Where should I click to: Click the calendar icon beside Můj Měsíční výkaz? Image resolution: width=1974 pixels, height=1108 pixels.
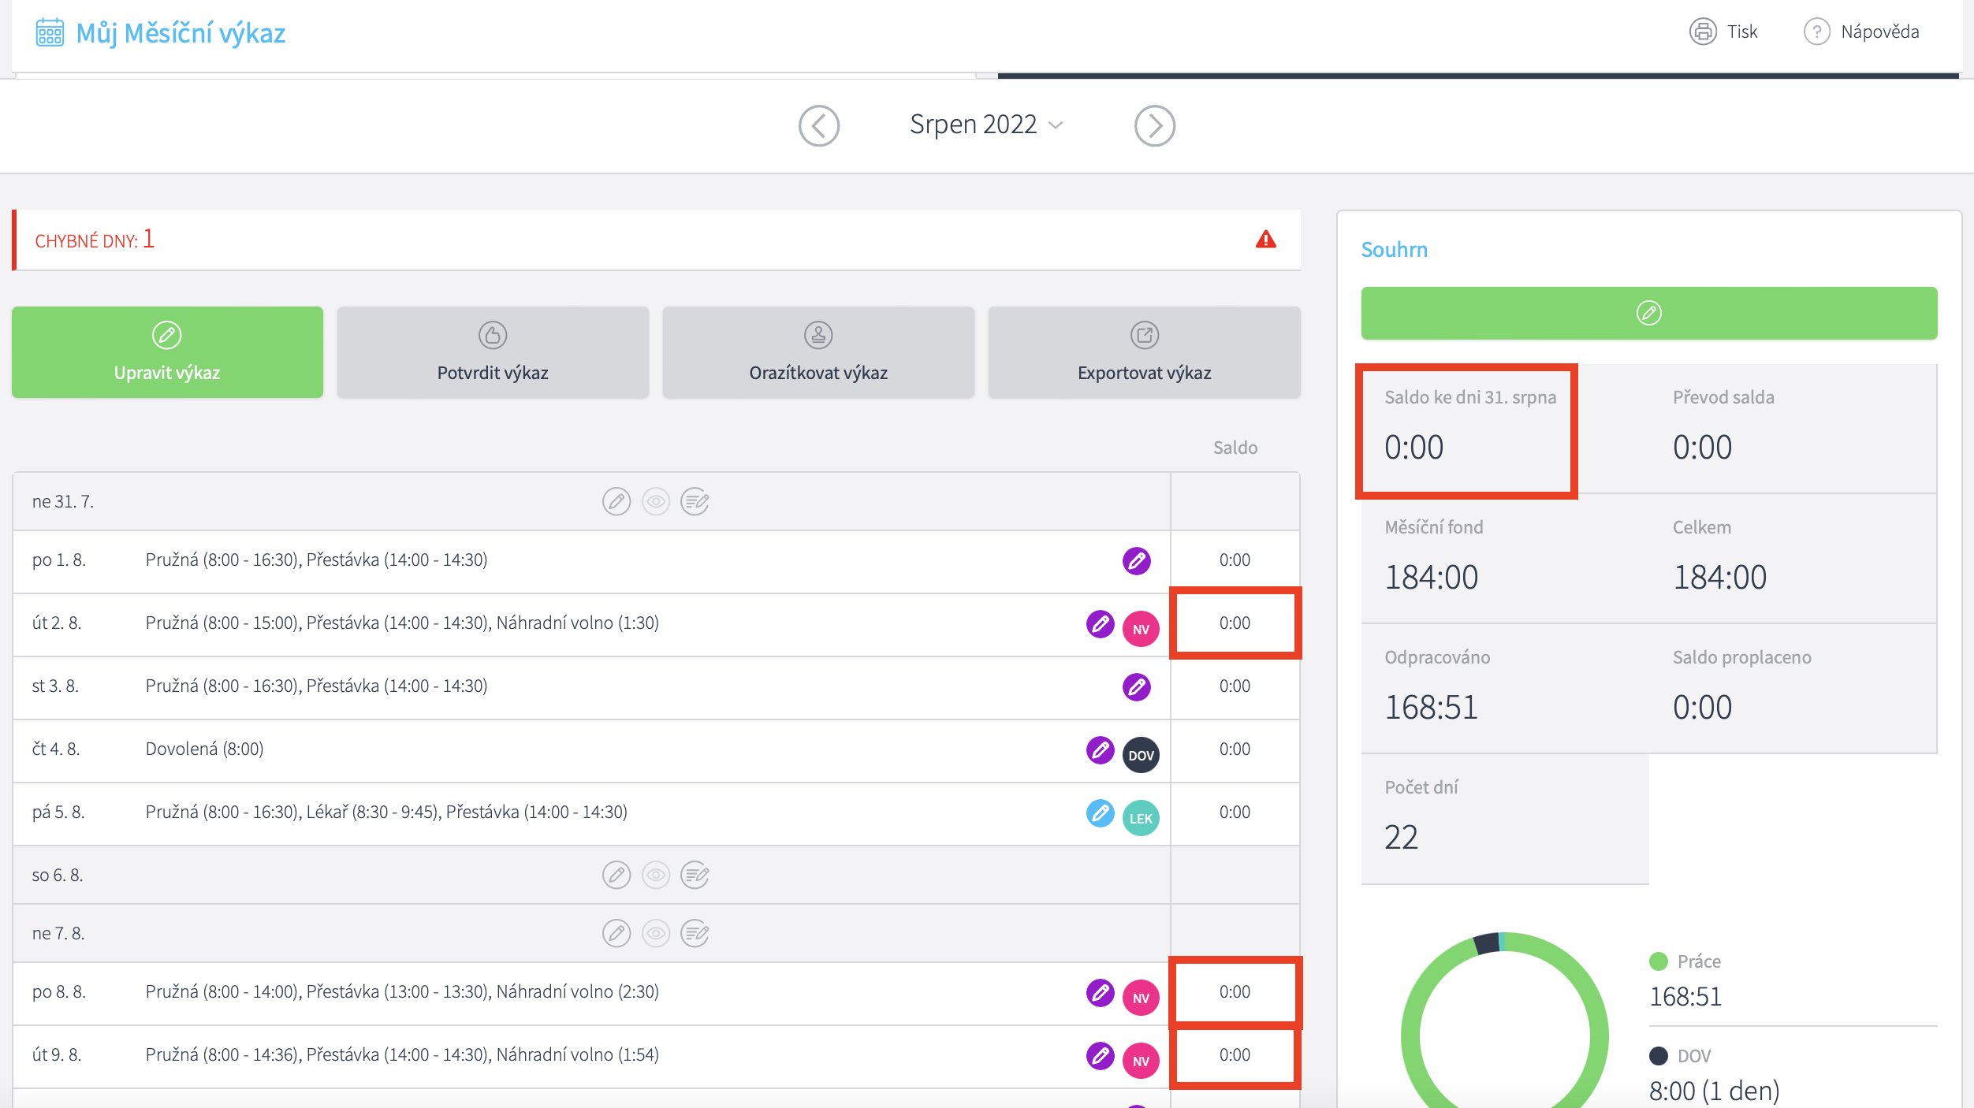[50, 33]
